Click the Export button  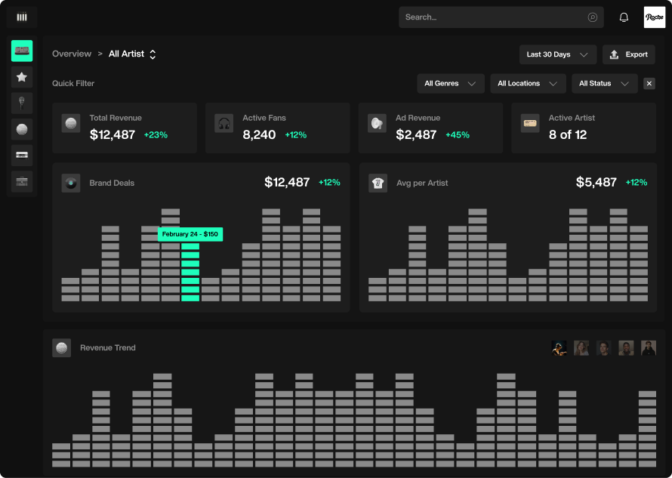629,54
